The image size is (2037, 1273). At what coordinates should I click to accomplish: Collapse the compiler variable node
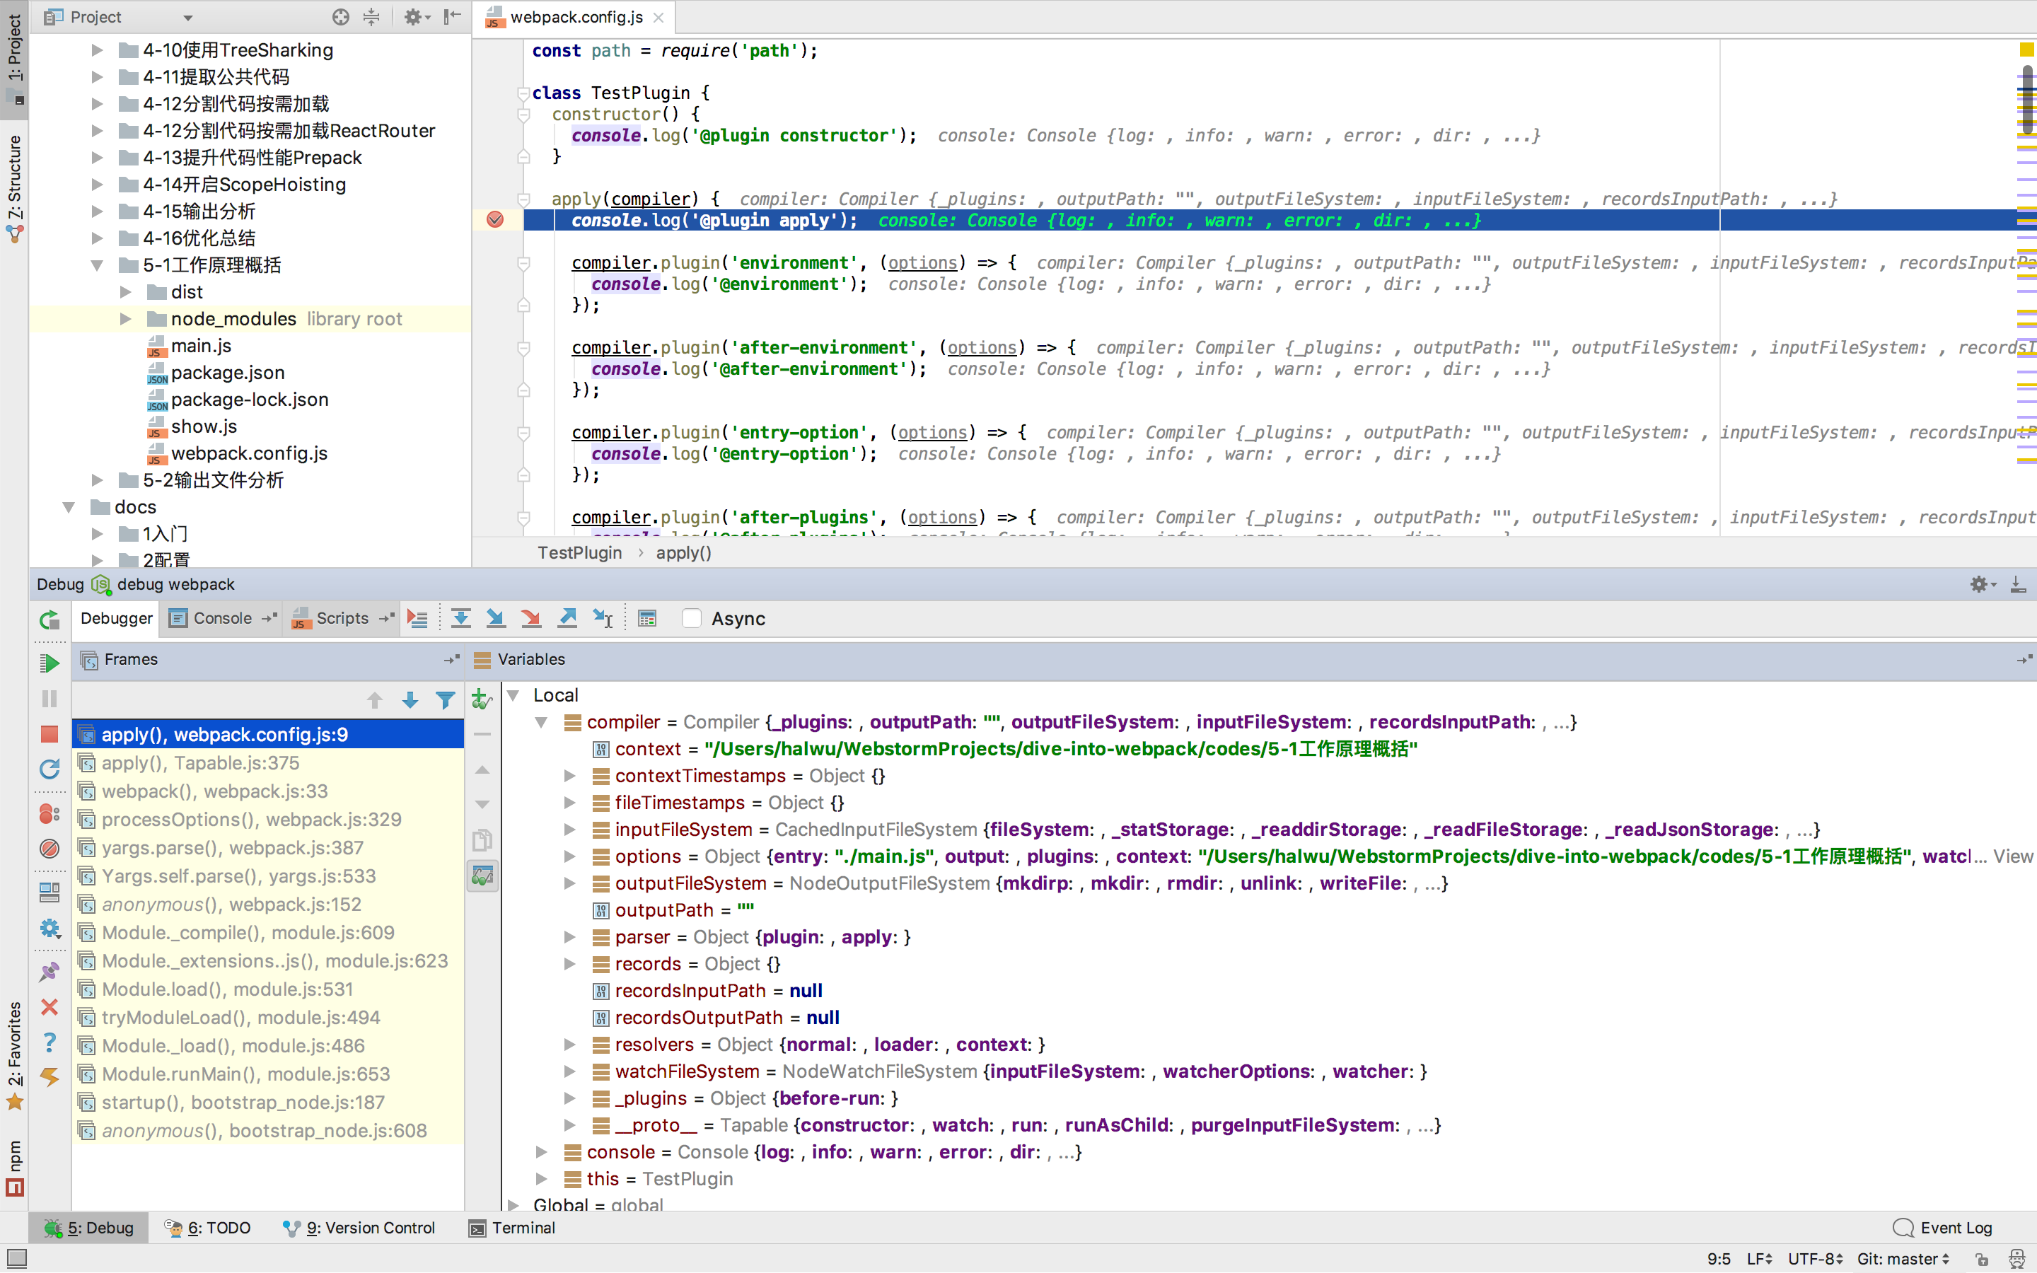pyautogui.click(x=541, y=722)
